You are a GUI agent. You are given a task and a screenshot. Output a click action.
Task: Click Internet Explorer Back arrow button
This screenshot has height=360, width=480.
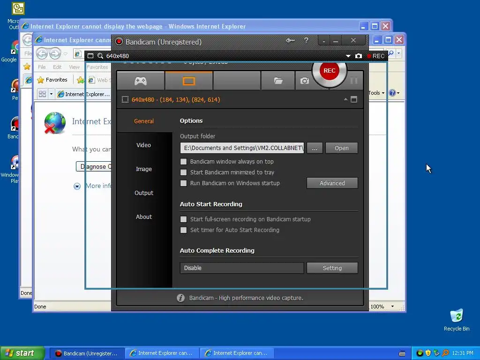pos(42,54)
